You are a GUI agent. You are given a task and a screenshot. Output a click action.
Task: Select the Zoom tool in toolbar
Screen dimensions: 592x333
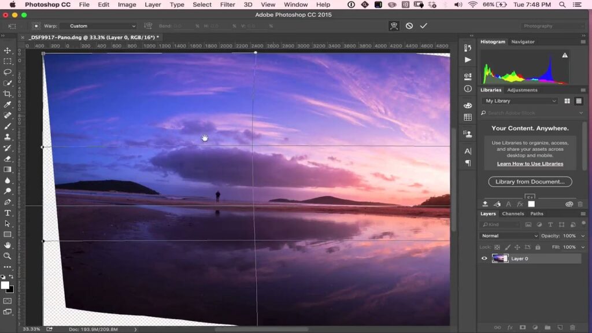point(8,256)
